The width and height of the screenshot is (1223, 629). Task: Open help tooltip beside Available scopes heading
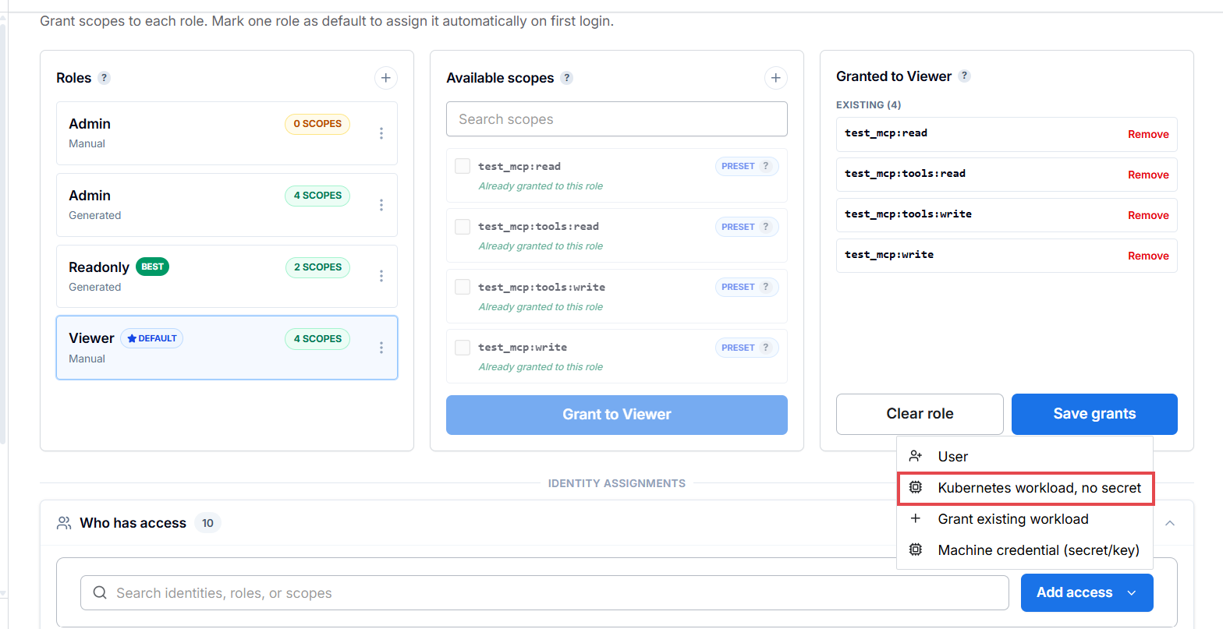(x=567, y=78)
